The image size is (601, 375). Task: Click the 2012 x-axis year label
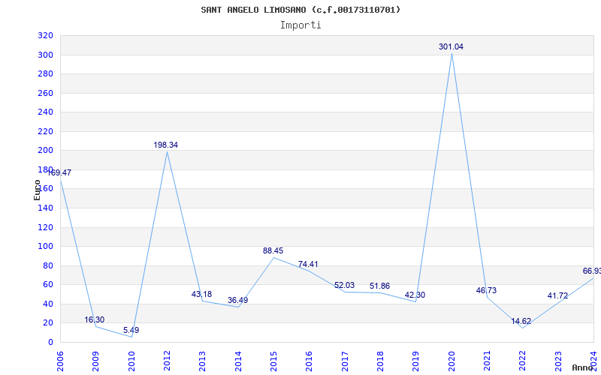point(167,361)
